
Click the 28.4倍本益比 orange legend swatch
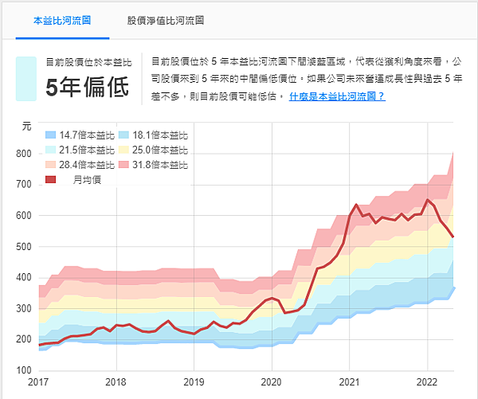click(x=52, y=165)
